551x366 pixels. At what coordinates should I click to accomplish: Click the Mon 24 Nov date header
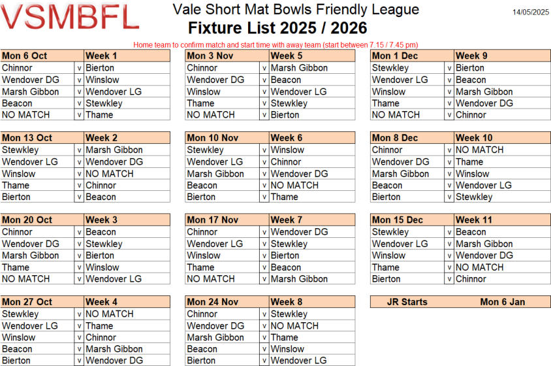(x=227, y=302)
